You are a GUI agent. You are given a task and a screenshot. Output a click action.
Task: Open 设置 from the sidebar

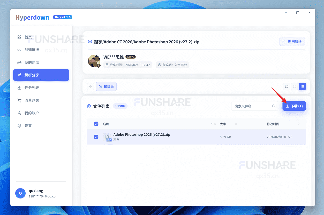coord(28,126)
